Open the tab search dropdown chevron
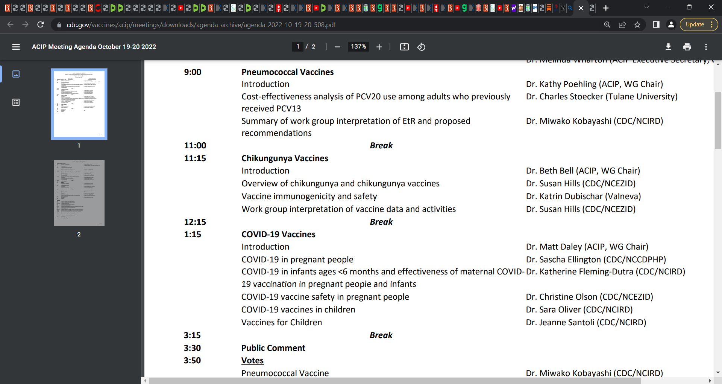Viewport: 722px width, 384px height. [x=646, y=7]
